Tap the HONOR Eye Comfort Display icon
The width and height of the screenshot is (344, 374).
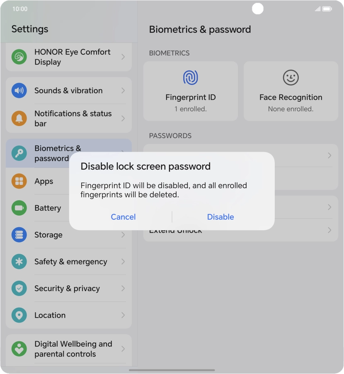(x=19, y=57)
